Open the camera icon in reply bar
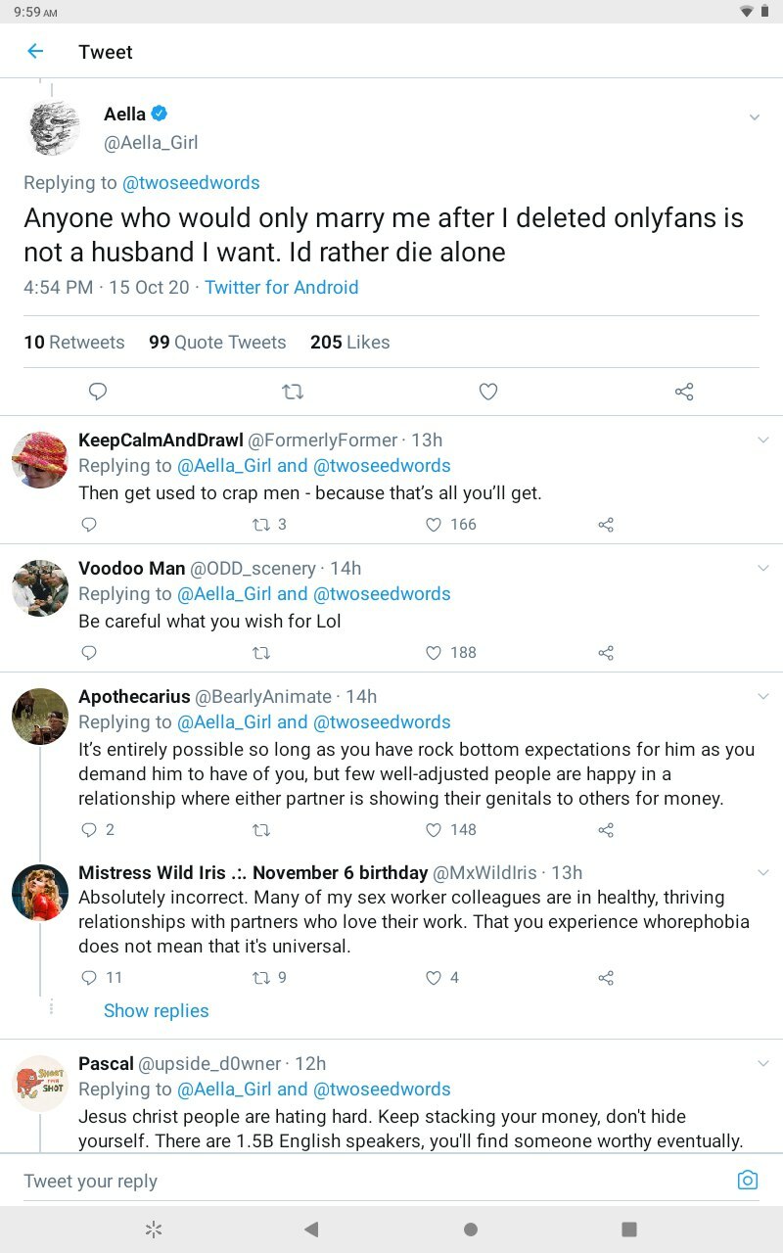Screen dimensions: 783x1253 747,1180
